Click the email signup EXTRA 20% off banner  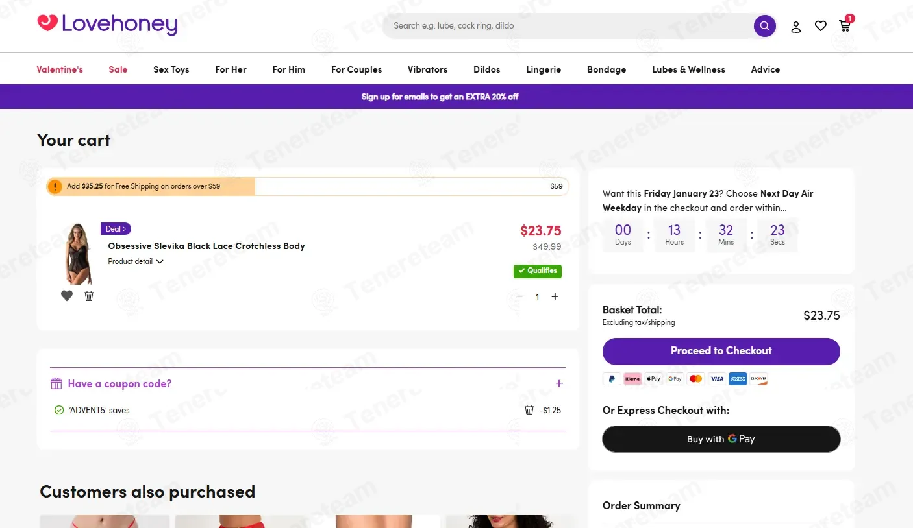click(x=440, y=97)
